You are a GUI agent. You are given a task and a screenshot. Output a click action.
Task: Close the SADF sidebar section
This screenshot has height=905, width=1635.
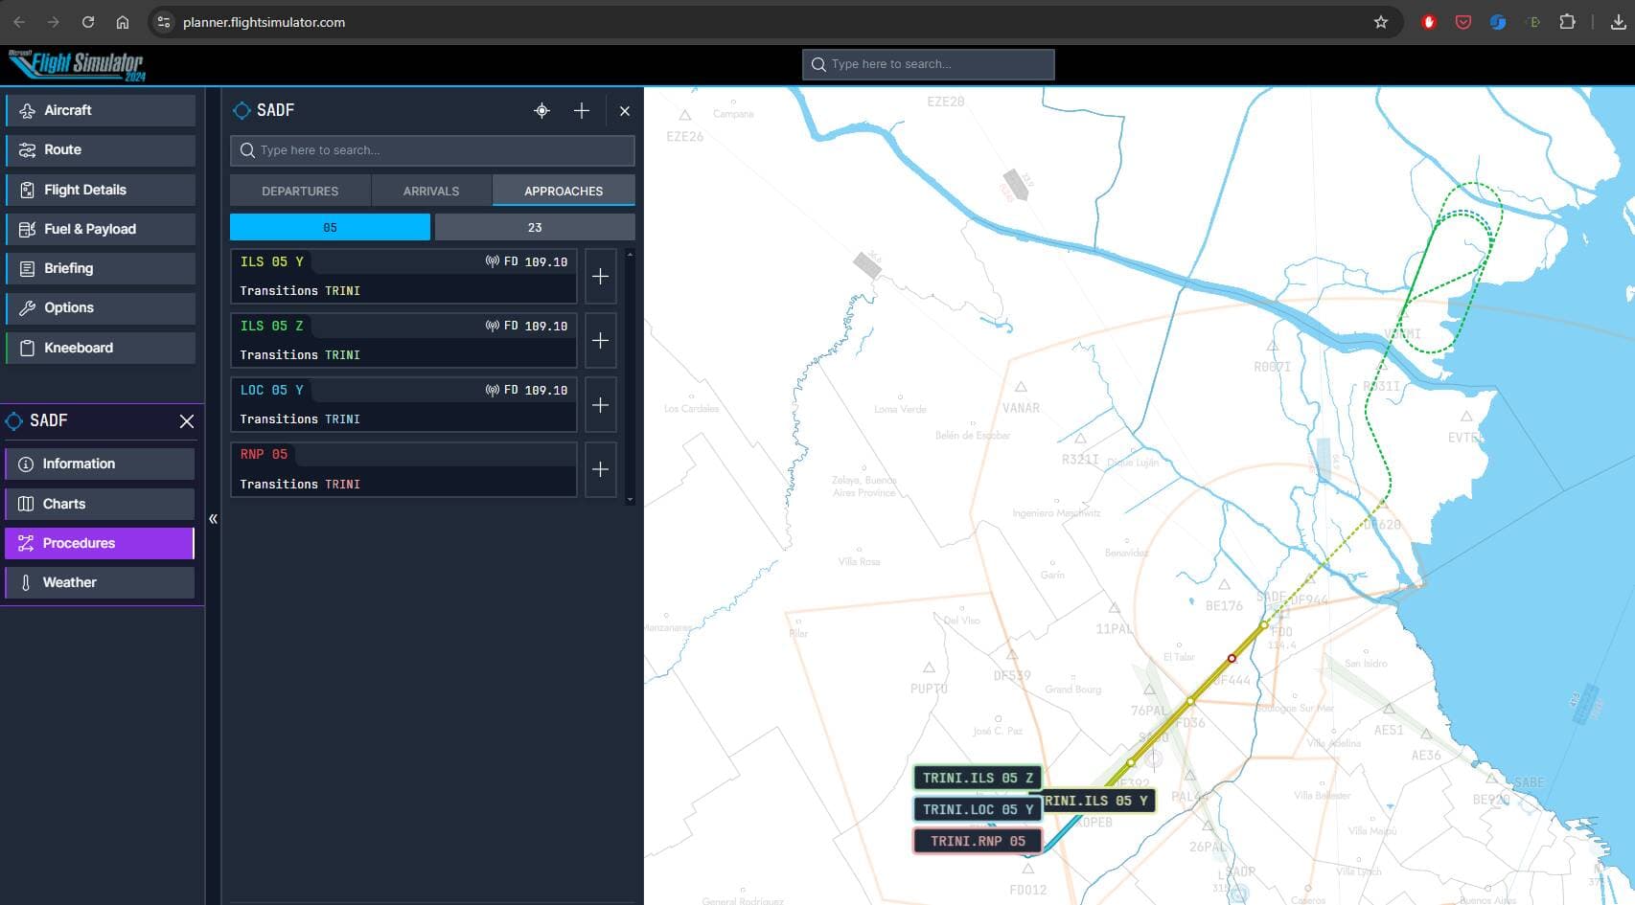click(187, 421)
